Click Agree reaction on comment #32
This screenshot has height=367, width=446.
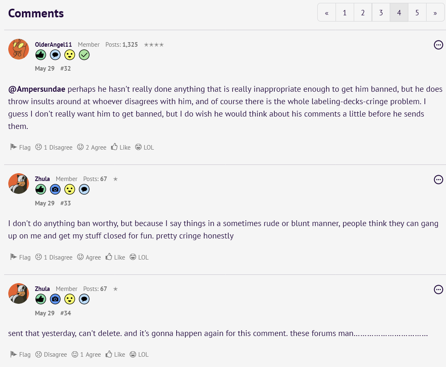click(x=92, y=148)
